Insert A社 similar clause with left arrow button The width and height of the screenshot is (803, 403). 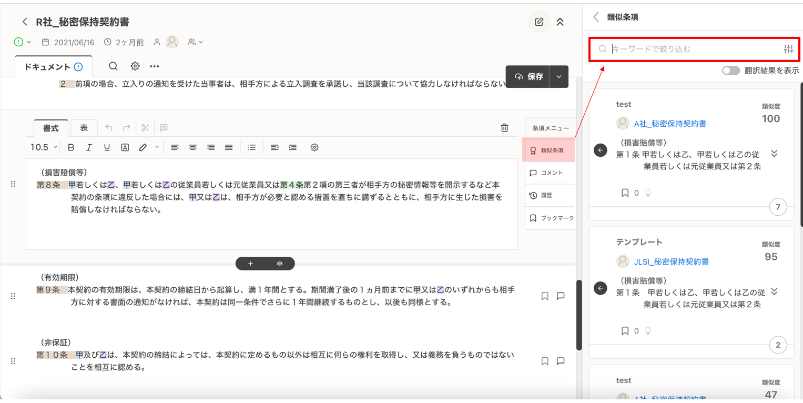click(600, 150)
